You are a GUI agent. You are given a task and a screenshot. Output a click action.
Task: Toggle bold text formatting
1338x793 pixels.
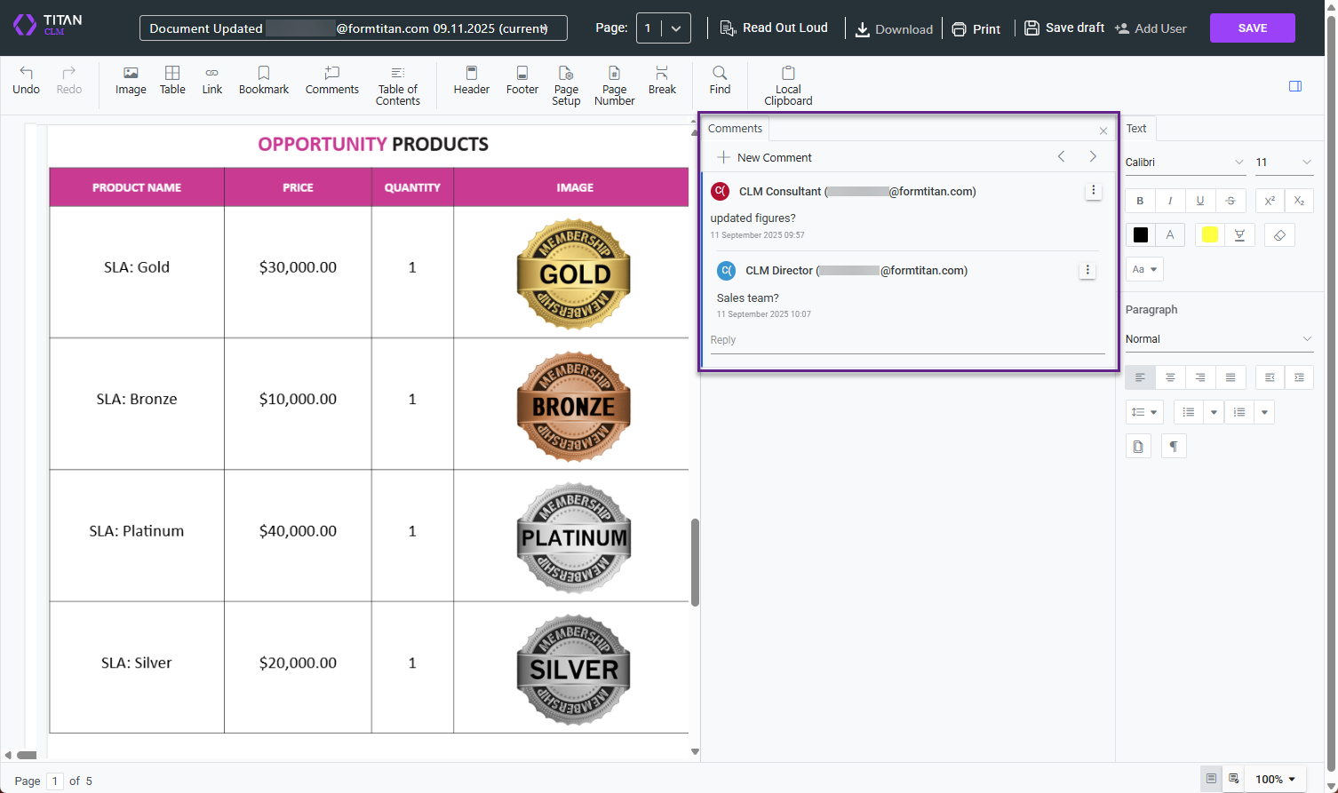(x=1139, y=201)
